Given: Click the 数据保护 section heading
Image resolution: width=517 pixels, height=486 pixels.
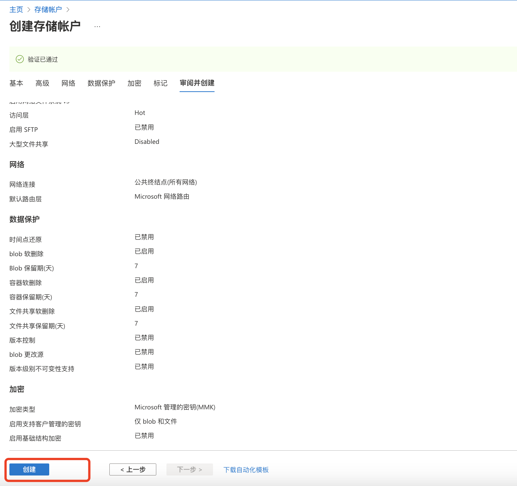Looking at the screenshot, I should [x=24, y=219].
